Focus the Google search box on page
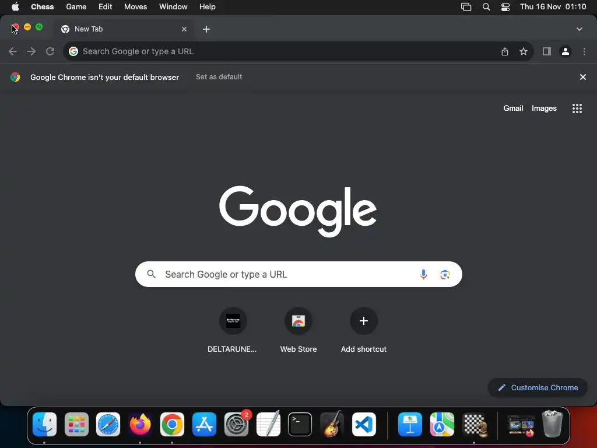 [298, 274]
